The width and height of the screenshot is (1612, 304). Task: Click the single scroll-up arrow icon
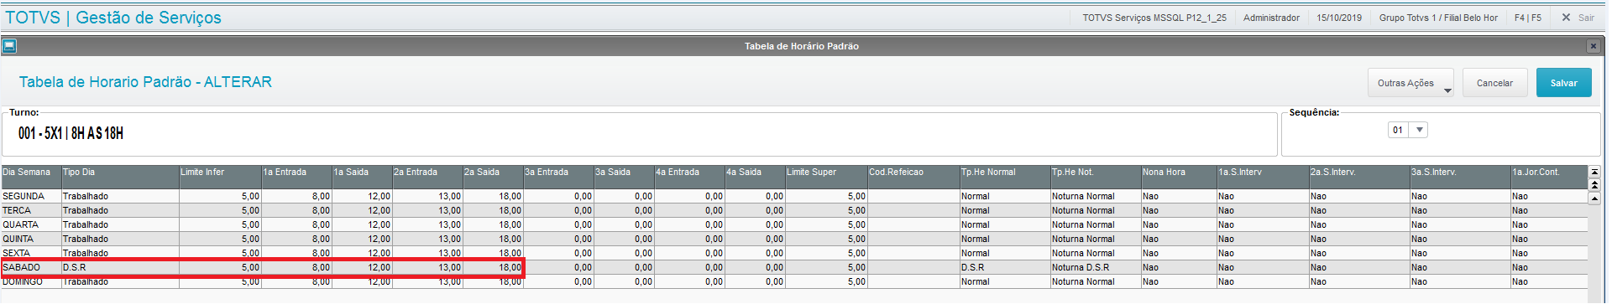[x=1594, y=198]
